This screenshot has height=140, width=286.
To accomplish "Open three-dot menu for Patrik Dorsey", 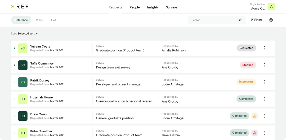I will tap(265, 82).
